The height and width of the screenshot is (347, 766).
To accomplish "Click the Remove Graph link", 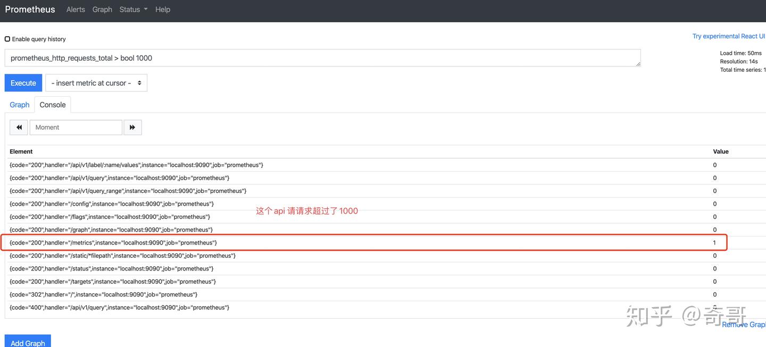I will point(744,324).
